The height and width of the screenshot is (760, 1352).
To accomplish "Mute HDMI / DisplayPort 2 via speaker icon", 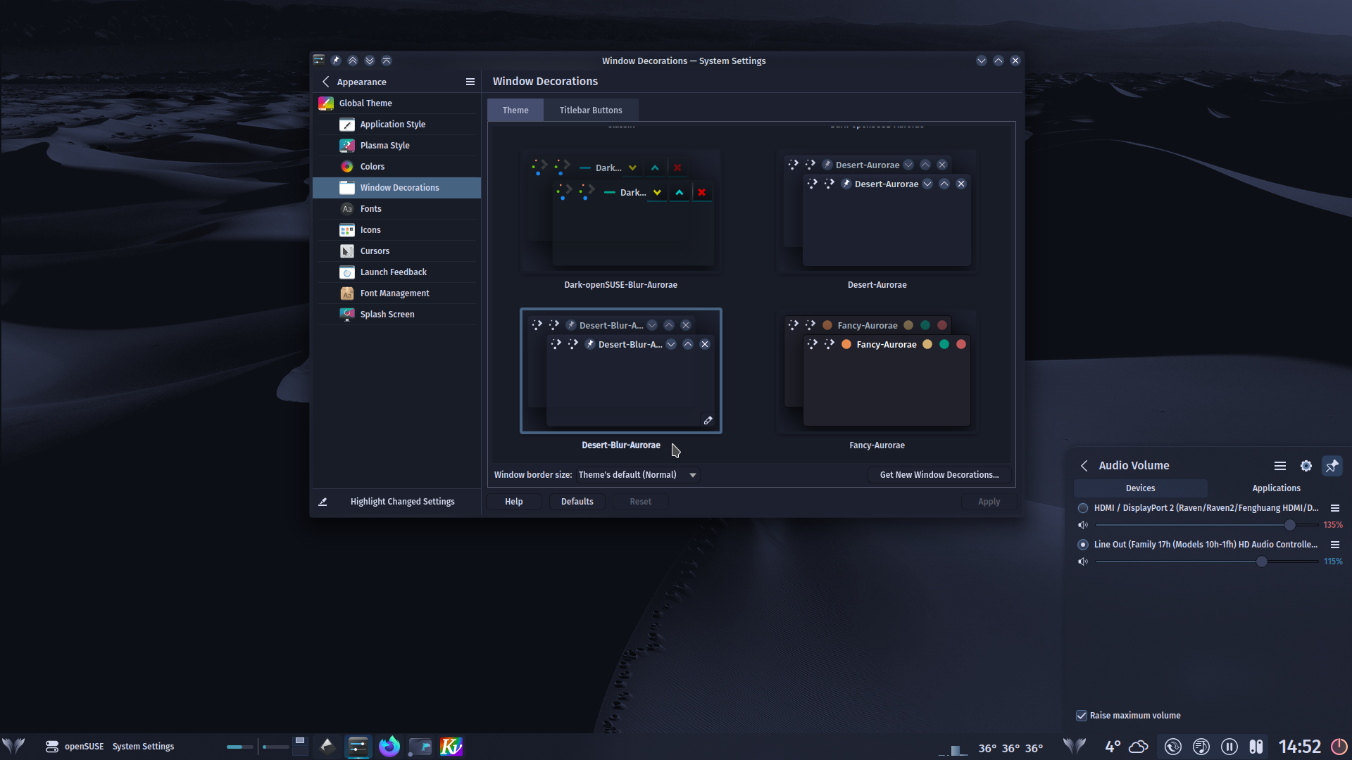I will click(1083, 525).
